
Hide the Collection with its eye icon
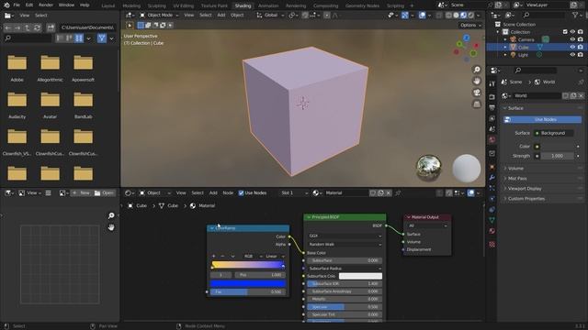pos(572,32)
